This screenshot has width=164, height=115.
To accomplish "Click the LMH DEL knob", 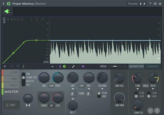I will pyautogui.click(x=119, y=78).
